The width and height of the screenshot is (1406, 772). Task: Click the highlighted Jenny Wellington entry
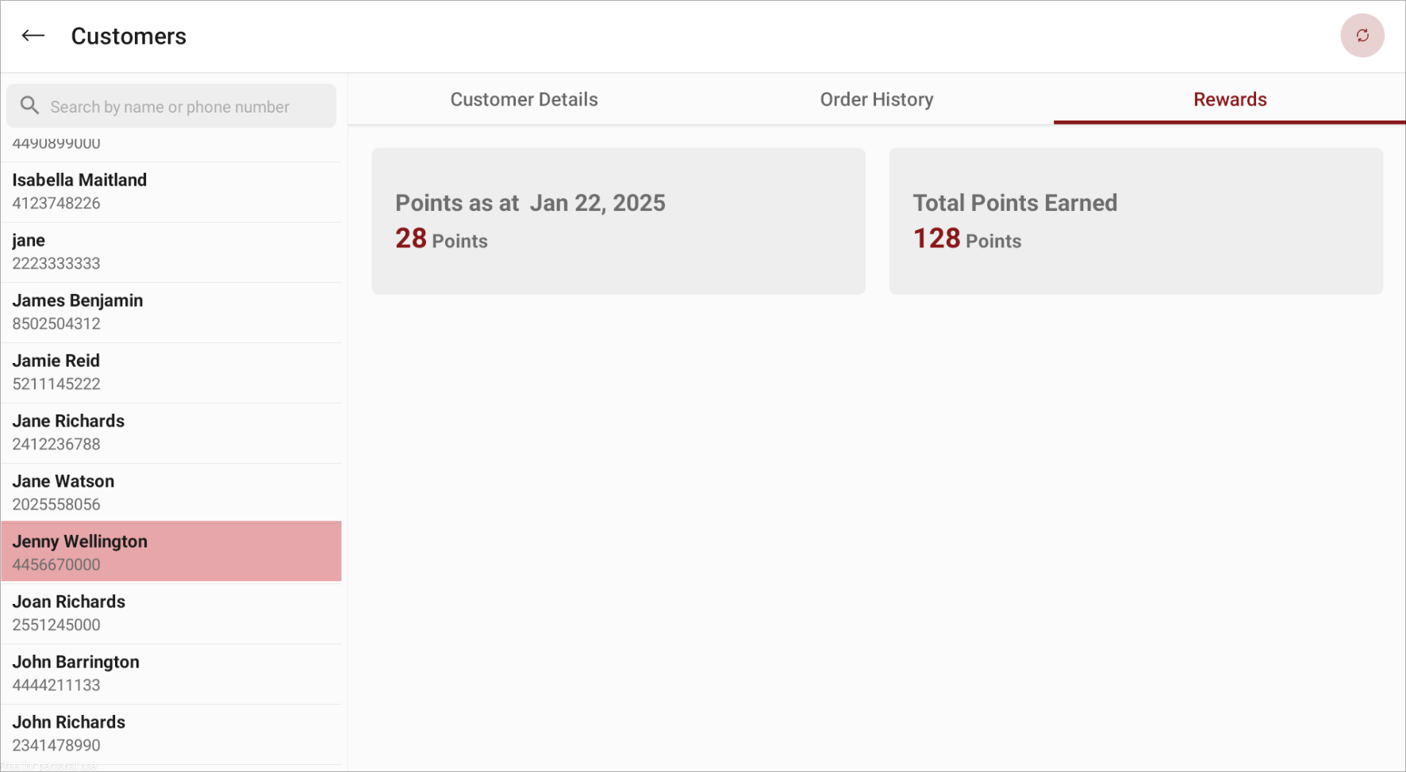[171, 552]
